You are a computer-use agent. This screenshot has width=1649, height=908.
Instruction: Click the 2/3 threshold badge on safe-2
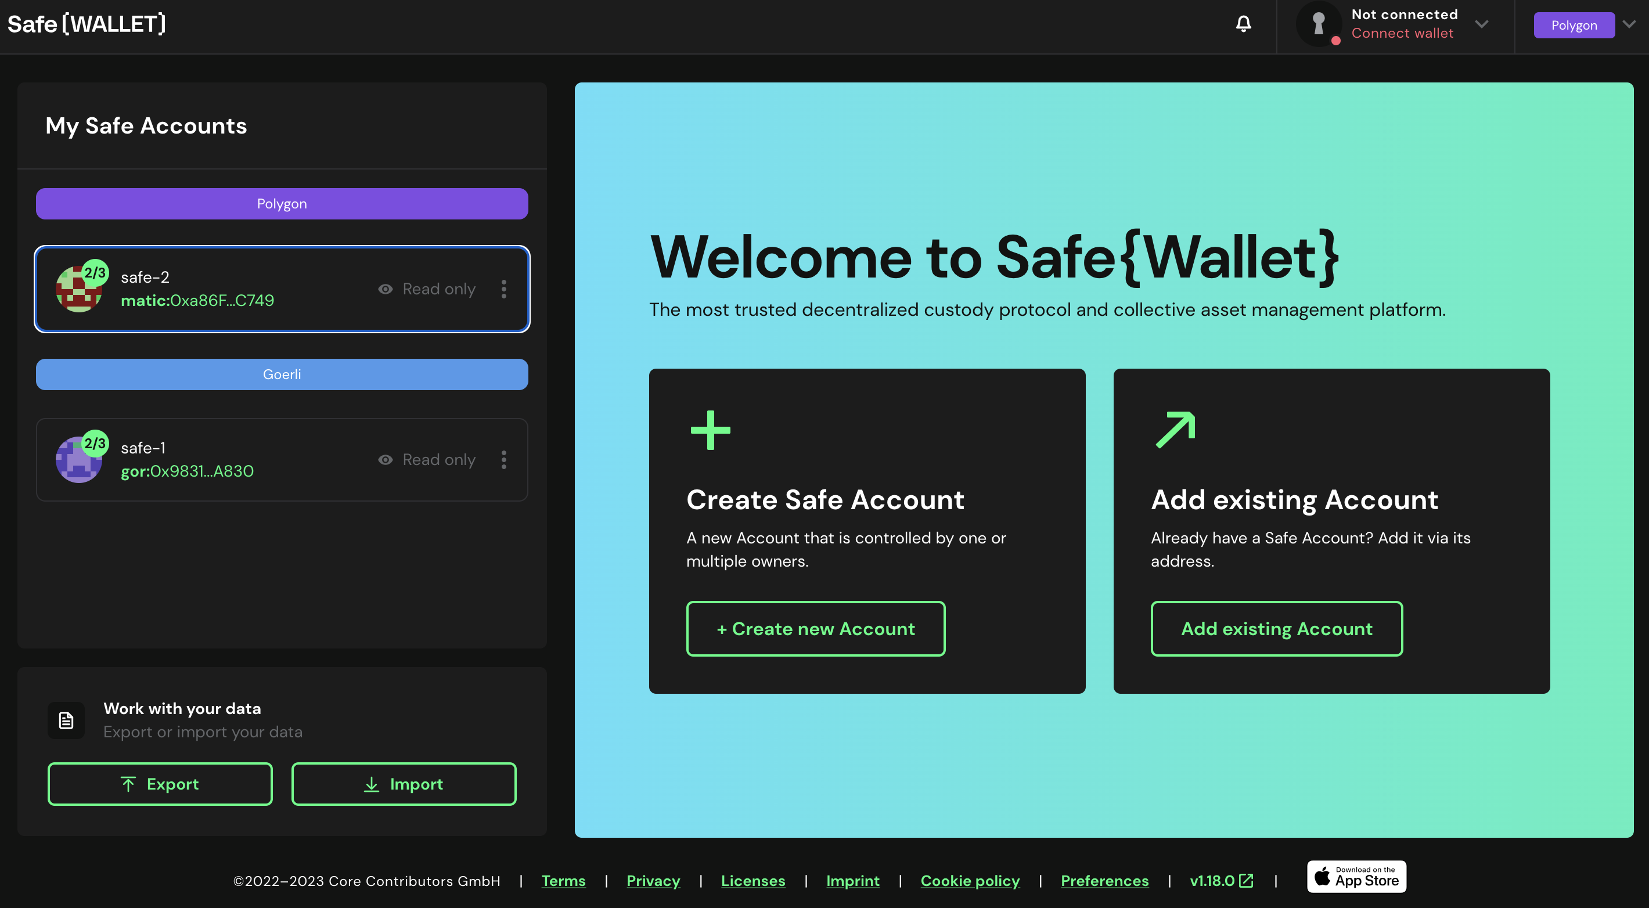(x=95, y=273)
